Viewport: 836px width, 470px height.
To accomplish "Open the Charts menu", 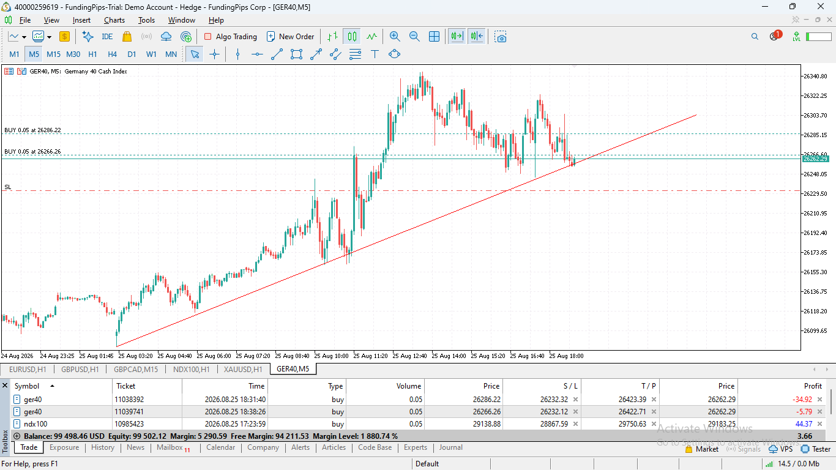I will click(114, 20).
